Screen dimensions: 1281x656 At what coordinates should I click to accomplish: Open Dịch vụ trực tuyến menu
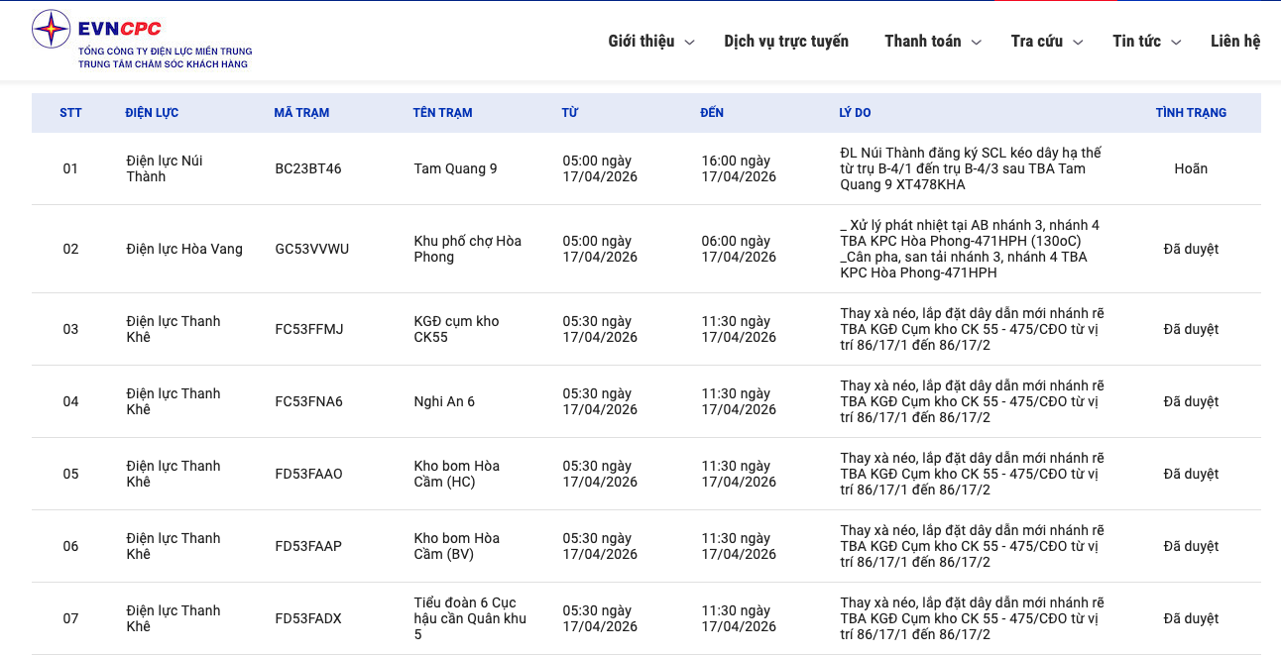[x=786, y=42]
